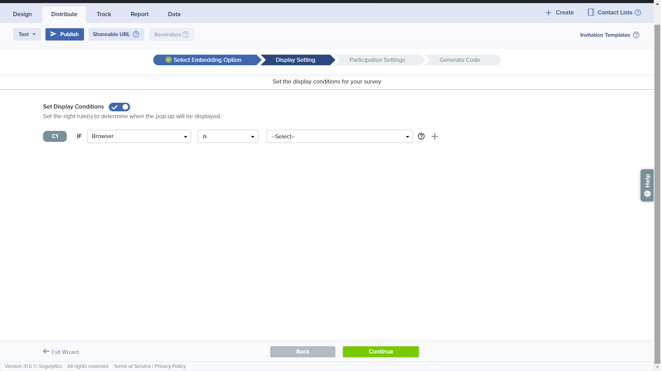Image resolution: width=661 pixels, height=371 pixels.
Task: Click the Exit Wizard link
Action: tap(61, 352)
